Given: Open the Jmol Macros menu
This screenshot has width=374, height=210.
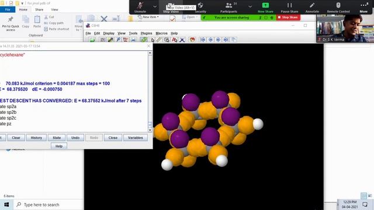Looking at the screenshot, I should click(x=161, y=33).
